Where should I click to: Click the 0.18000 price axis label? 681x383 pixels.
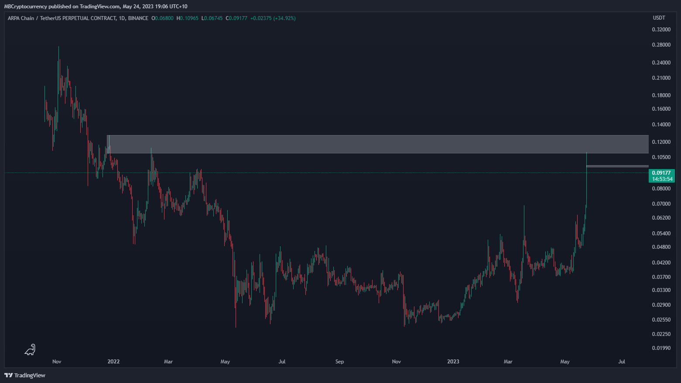(x=661, y=95)
